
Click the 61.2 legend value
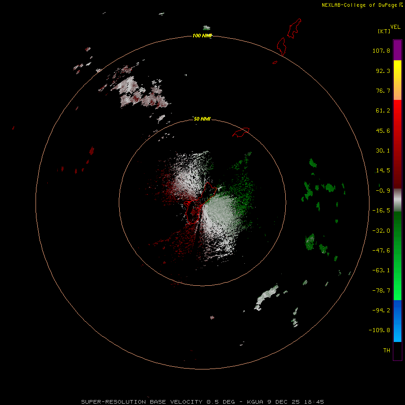point(383,111)
